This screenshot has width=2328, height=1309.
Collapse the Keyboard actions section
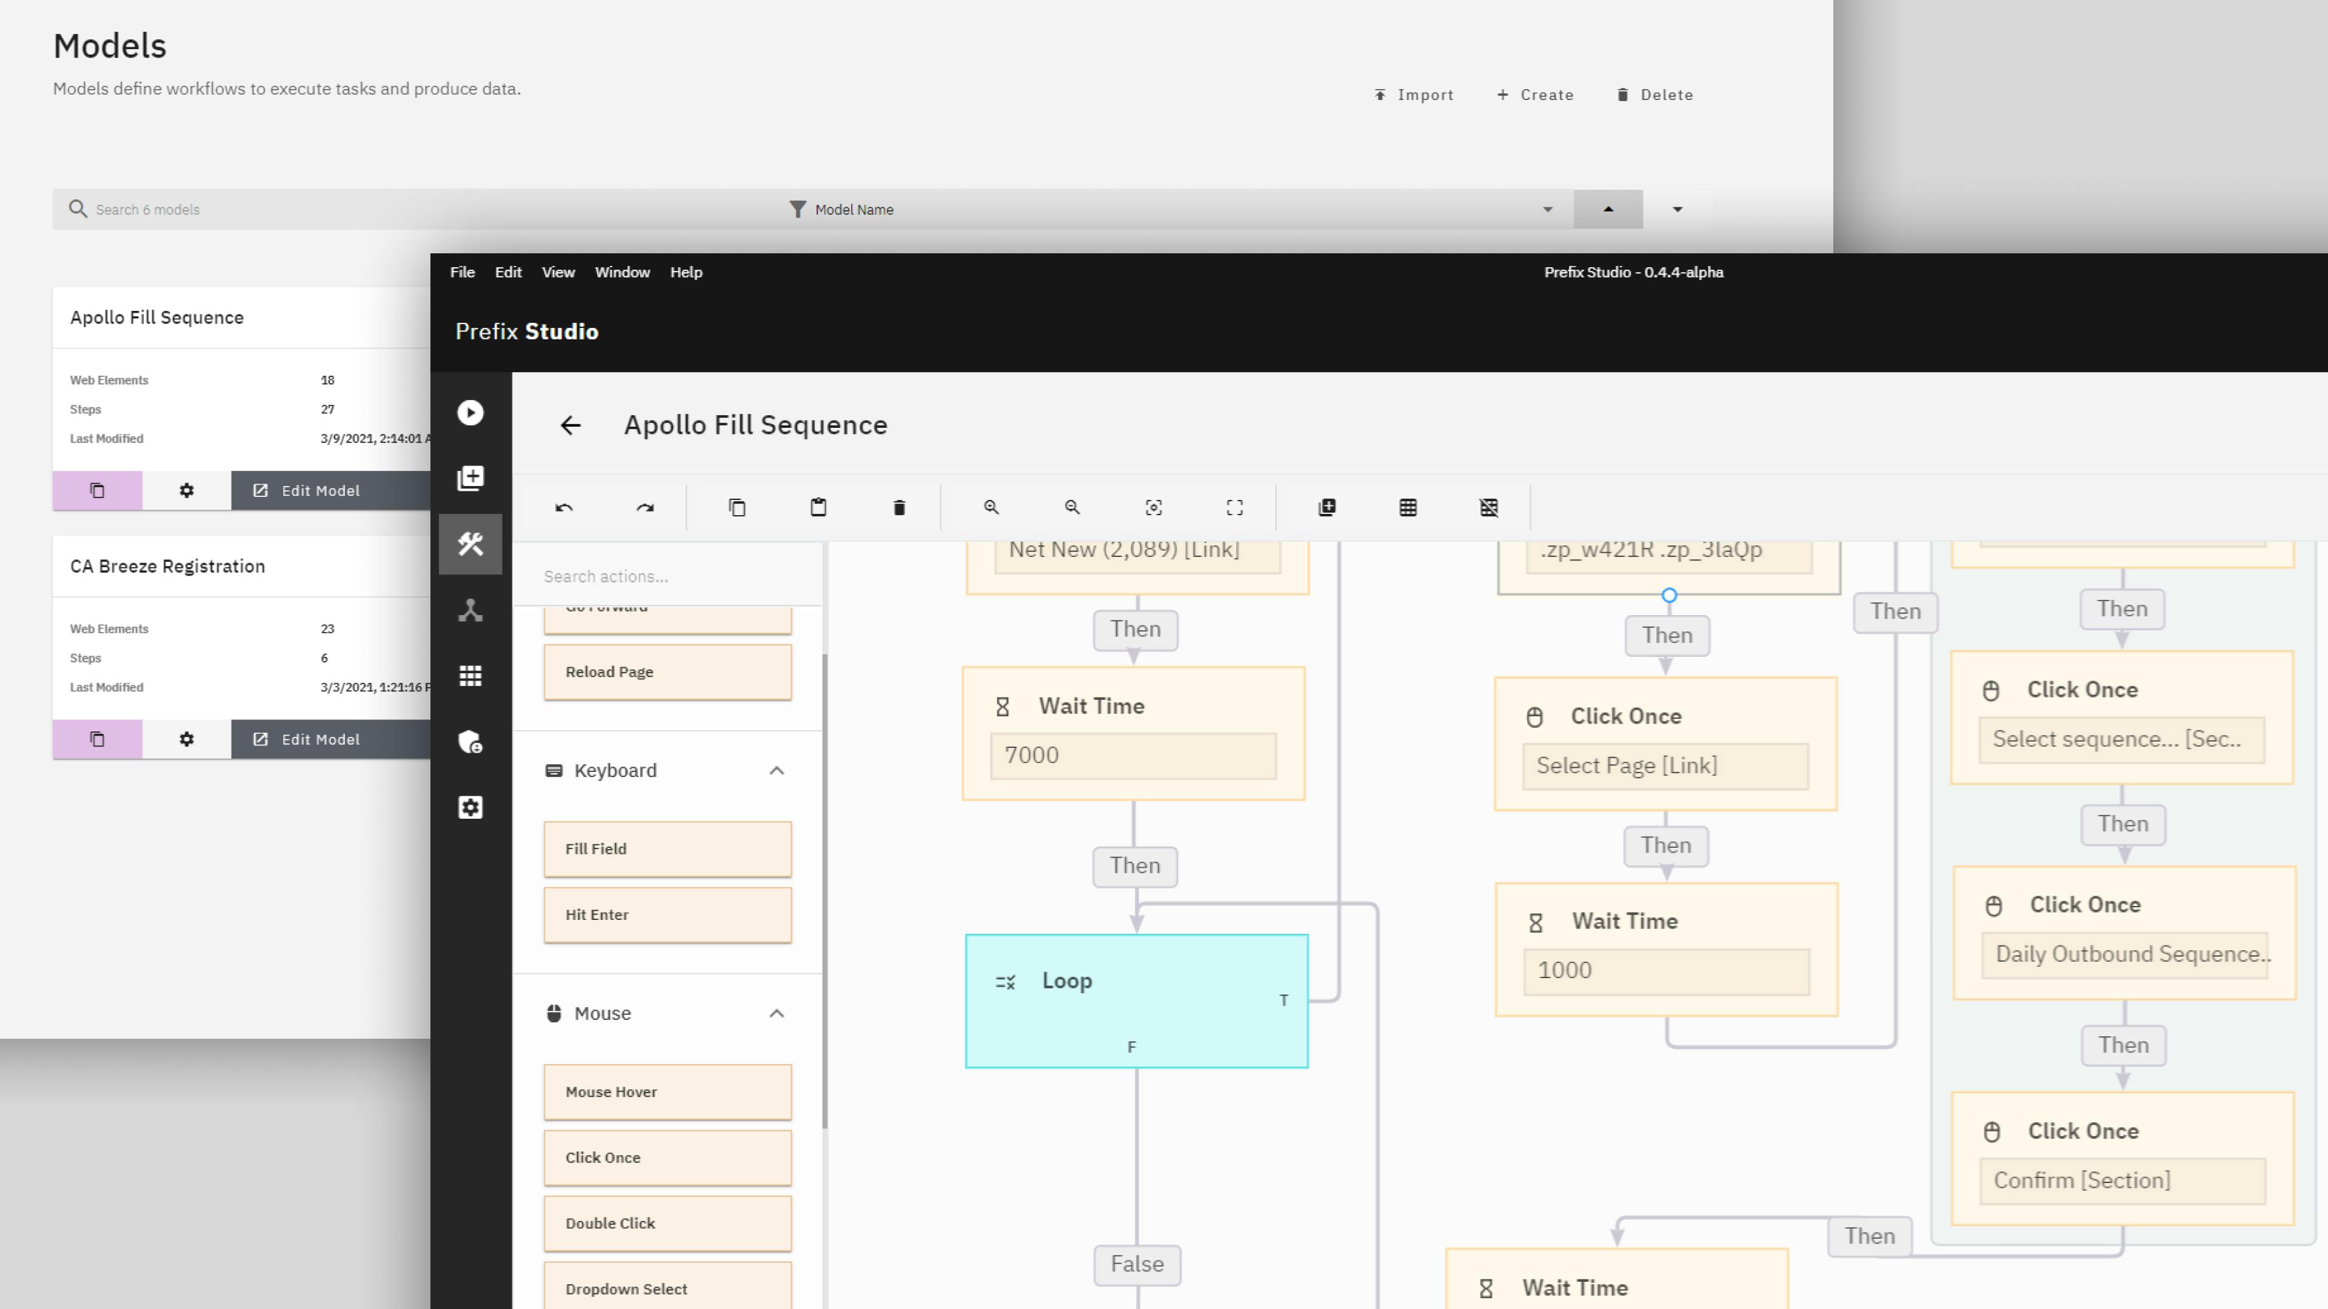(776, 771)
